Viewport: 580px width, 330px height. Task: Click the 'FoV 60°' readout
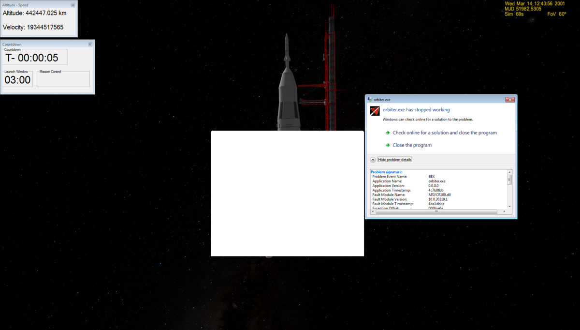tap(557, 15)
